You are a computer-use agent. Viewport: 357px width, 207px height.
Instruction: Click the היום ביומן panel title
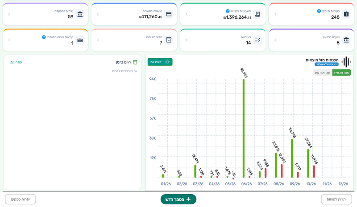[x=123, y=62]
